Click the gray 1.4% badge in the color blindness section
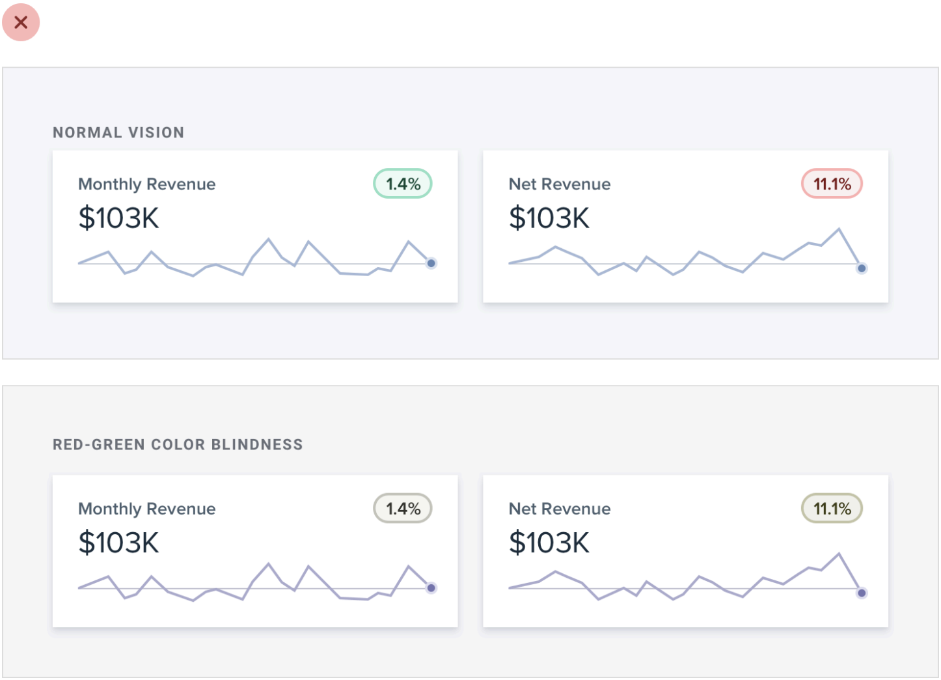The width and height of the screenshot is (941, 680). coord(403,509)
